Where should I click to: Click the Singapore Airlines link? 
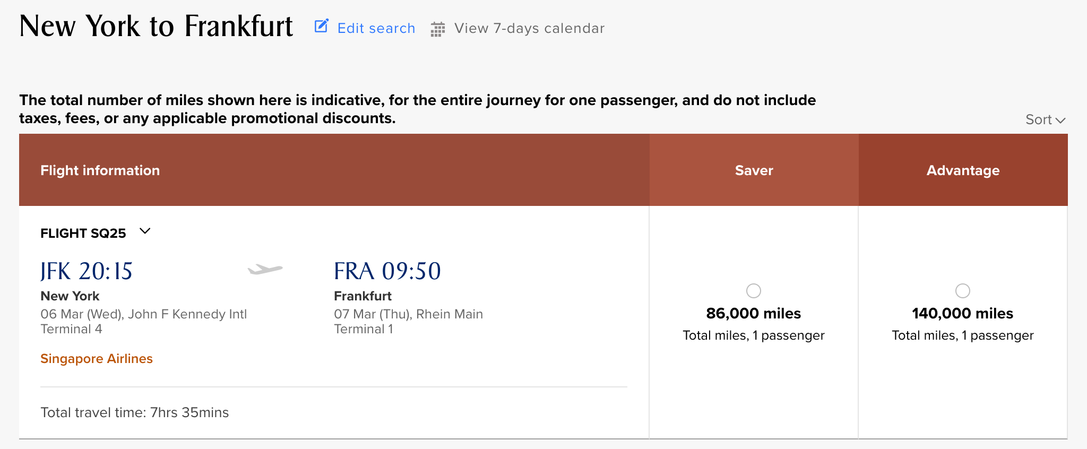(x=97, y=359)
